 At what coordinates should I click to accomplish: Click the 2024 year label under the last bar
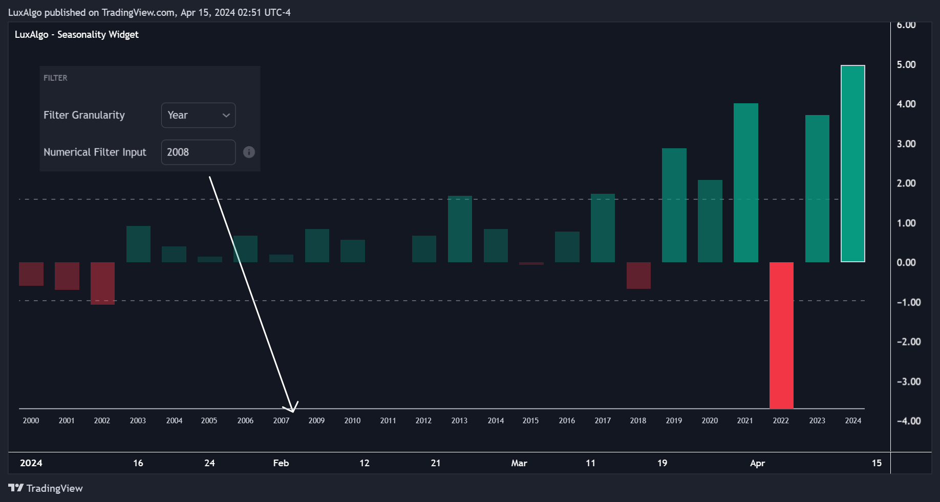coord(853,420)
